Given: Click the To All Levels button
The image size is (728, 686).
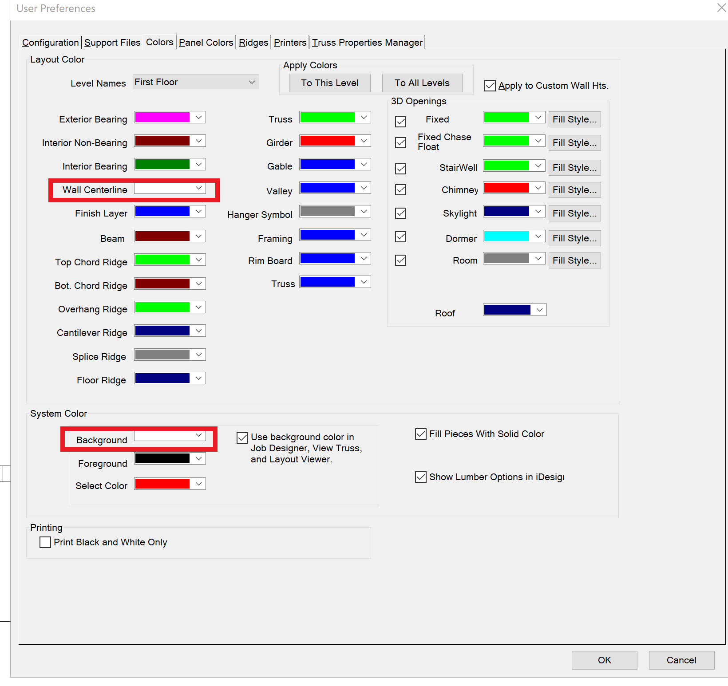Looking at the screenshot, I should tap(422, 83).
